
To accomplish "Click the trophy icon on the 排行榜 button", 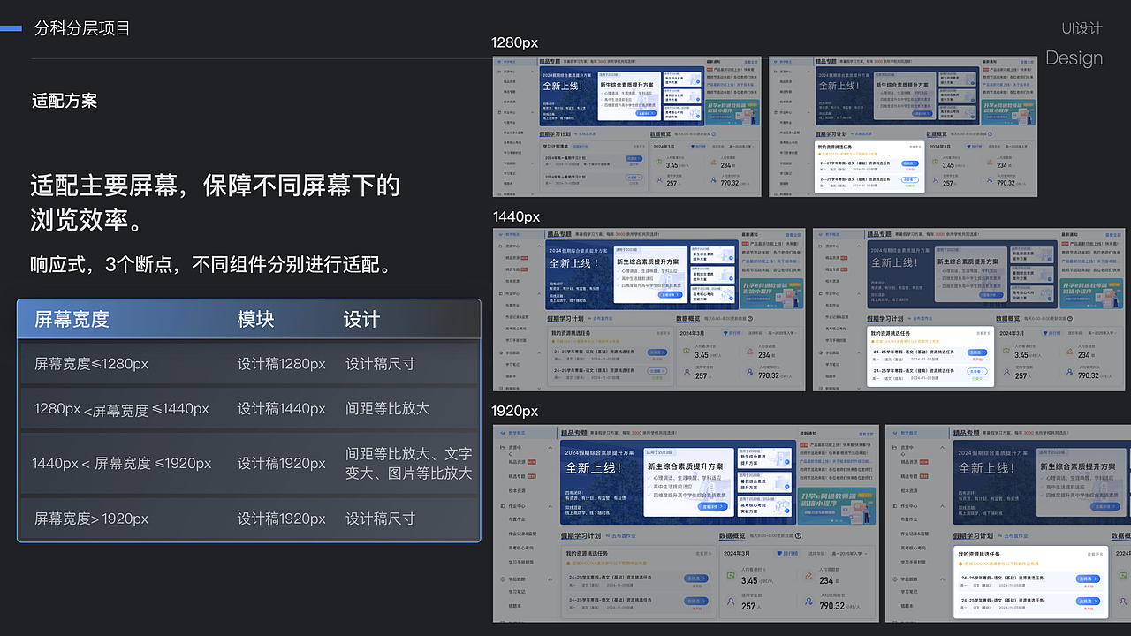I will pyautogui.click(x=778, y=553).
